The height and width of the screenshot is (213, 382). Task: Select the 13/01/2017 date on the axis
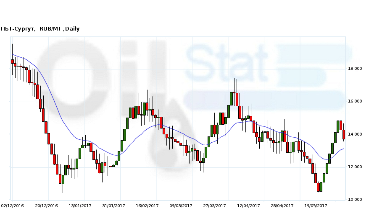(x=80, y=205)
